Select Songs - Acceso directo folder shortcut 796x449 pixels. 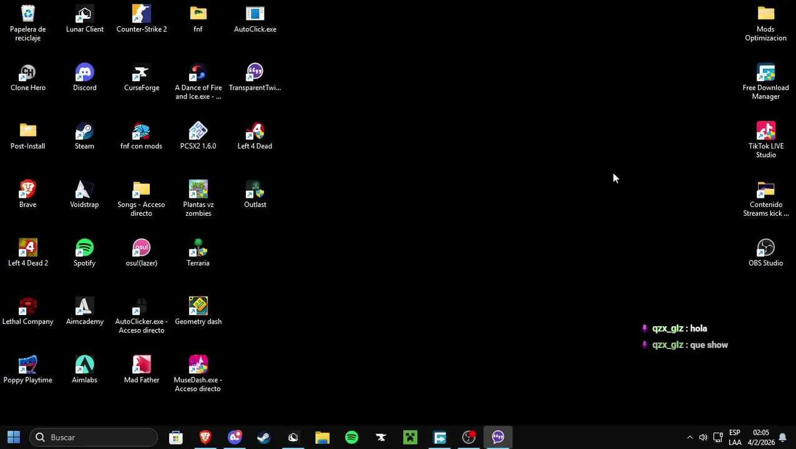[x=141, y=199]
